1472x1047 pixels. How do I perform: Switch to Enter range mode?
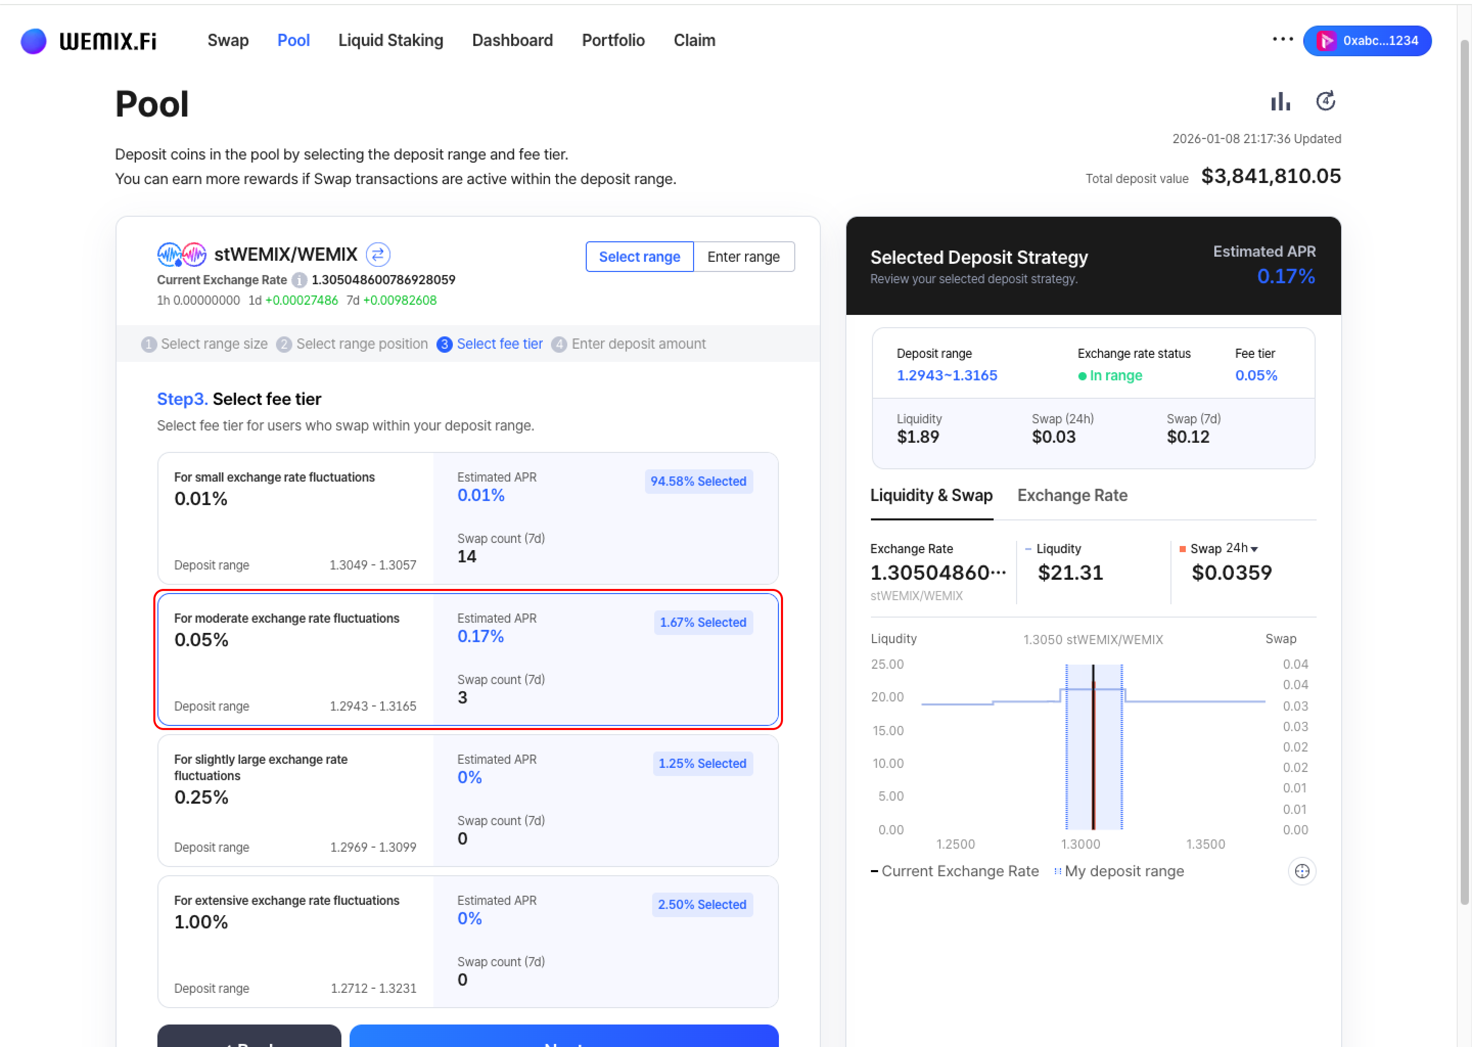pos(743,257)
